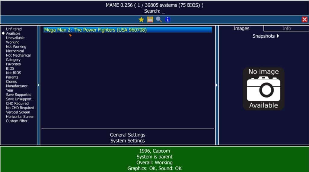
Task: Filter by Clones
Action: pos(11,81)
